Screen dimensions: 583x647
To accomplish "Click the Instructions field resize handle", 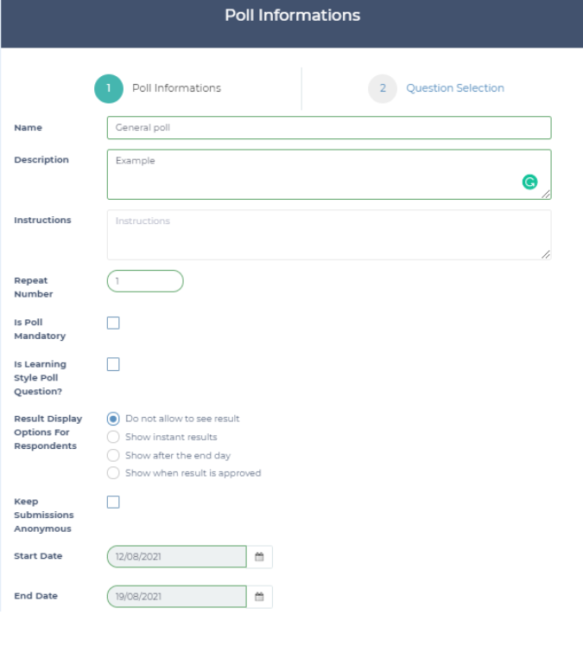I will 546,254.
